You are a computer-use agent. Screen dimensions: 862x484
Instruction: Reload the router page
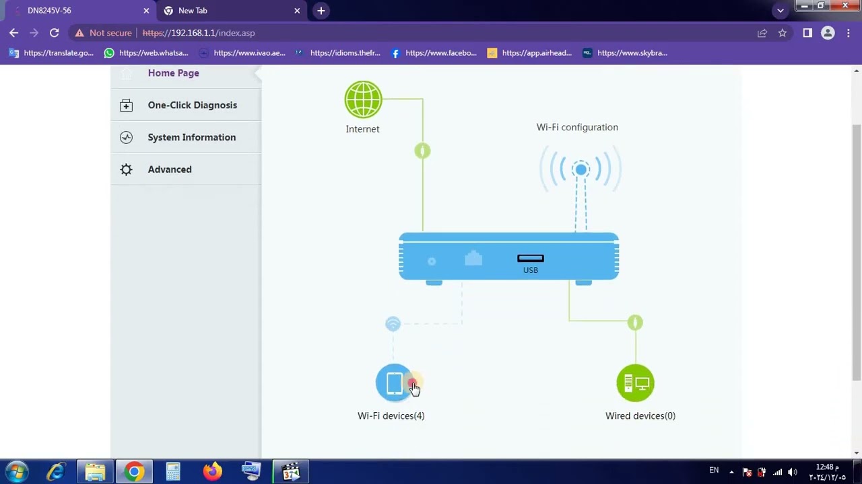[55, 33]
